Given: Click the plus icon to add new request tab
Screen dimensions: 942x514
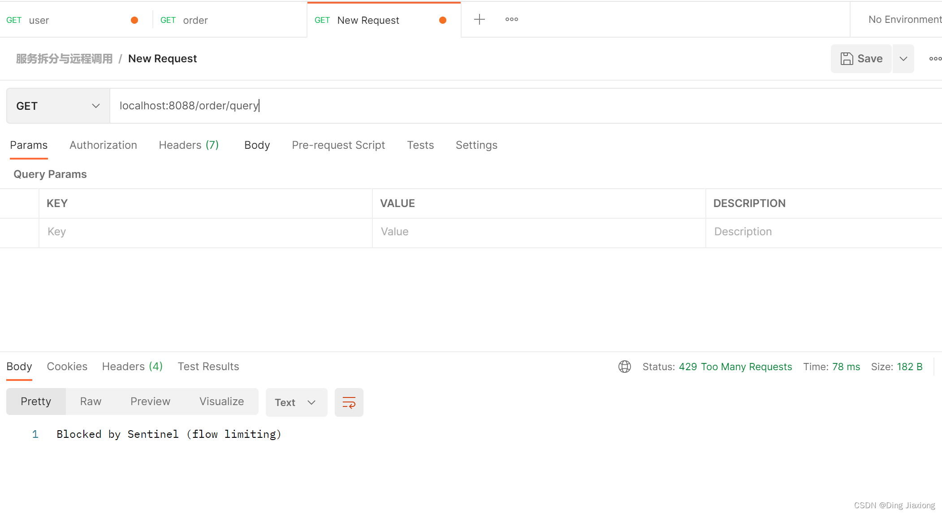Looking at the screenshot, I should tap(479, 20).
